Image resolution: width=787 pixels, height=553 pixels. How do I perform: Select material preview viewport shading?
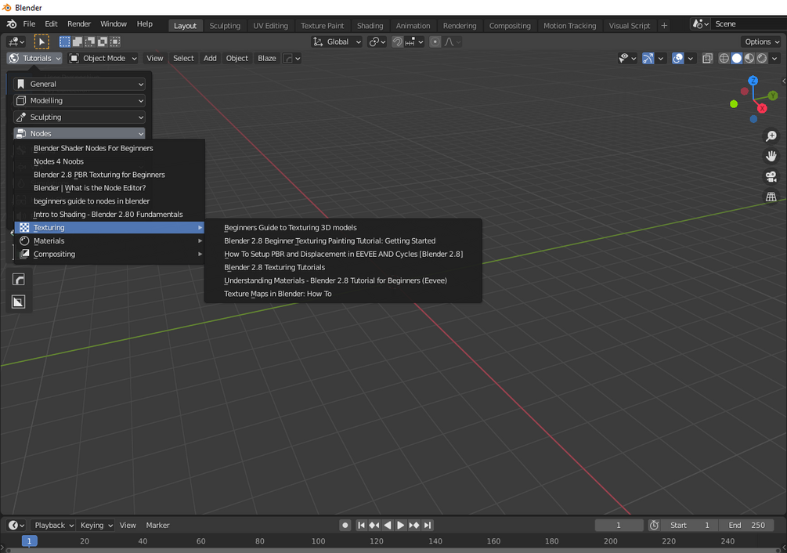coord(749,58)
